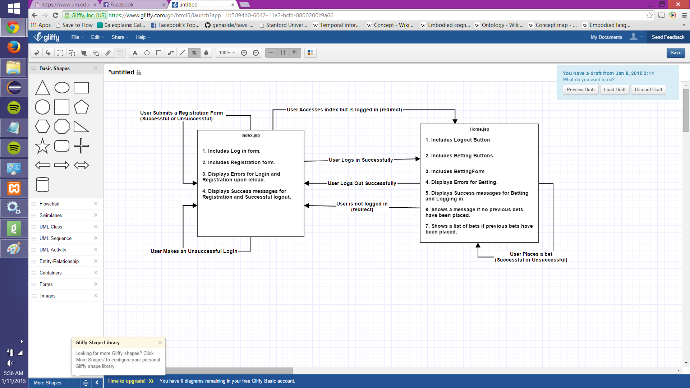The height and width of the screenshot is (388, 690).
Task: Click the link (chain) icon
Action: pyautogui.click(x=108, y=53)
